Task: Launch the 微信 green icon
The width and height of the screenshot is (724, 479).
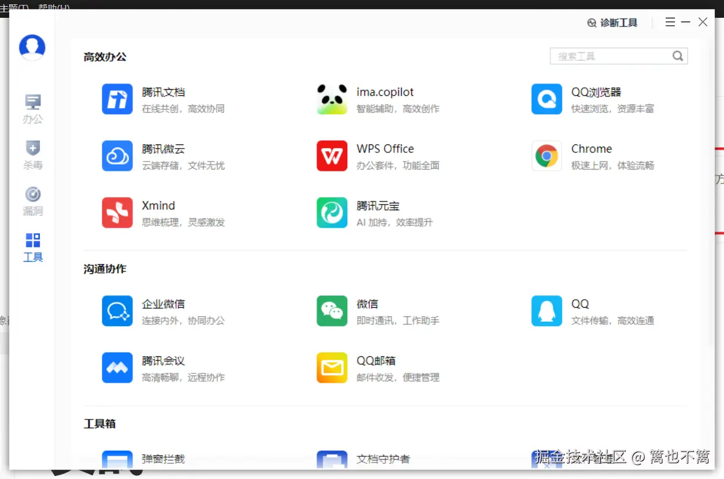Action: (x=332, y=311)
